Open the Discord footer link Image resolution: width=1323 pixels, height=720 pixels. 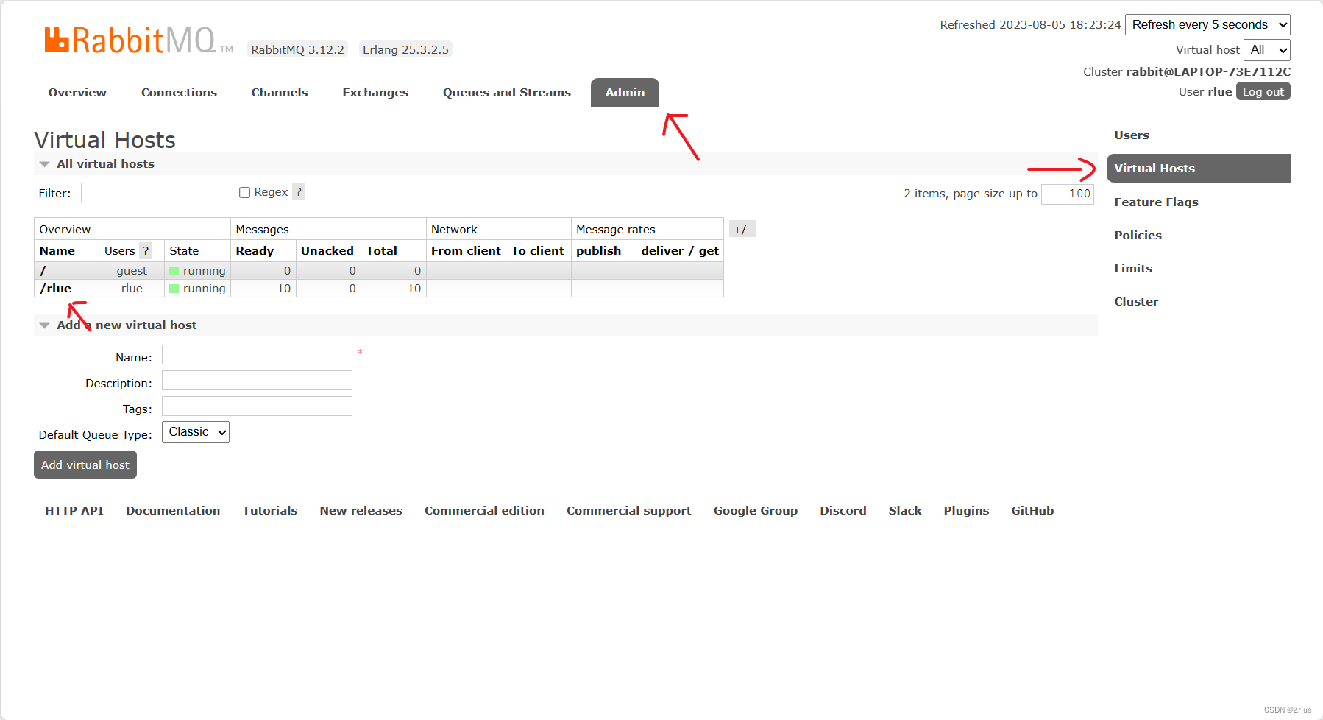(x=843, y=510)
